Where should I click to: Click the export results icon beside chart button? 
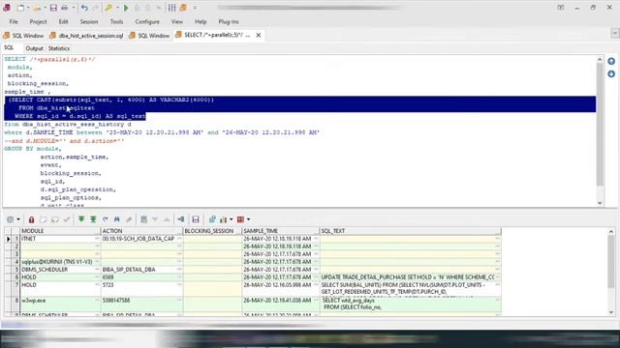[212, 219]
